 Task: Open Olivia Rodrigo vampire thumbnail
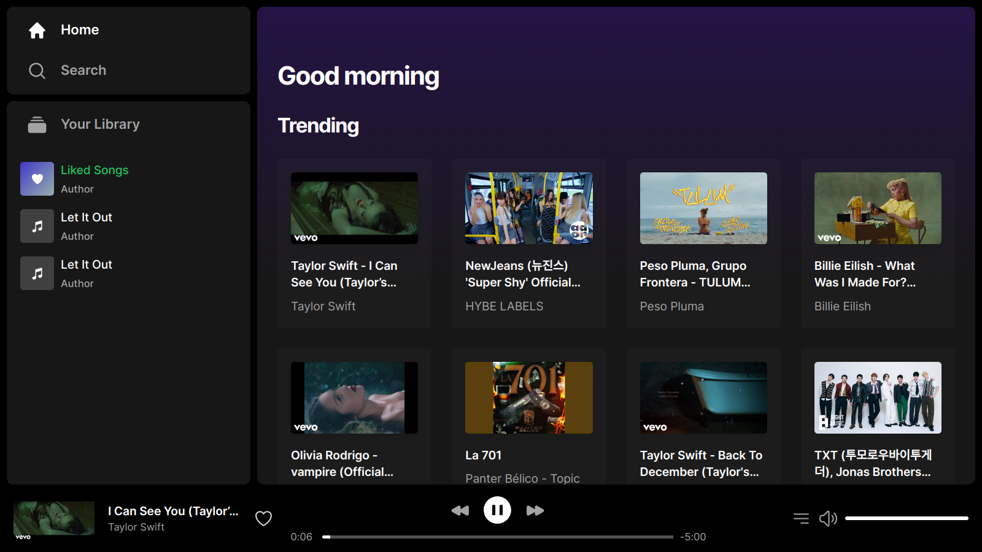(x=354, y=397)
